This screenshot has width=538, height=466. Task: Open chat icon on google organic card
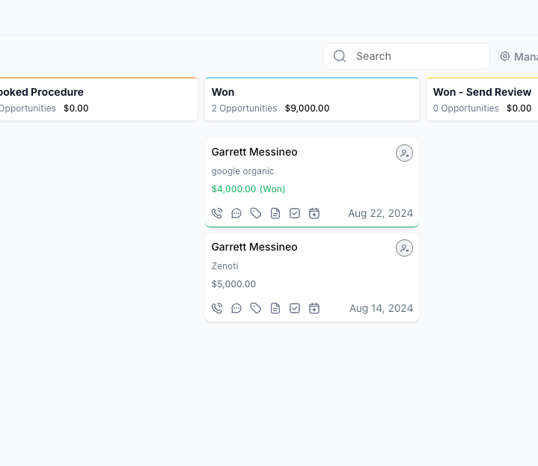[x=236, y=213]
